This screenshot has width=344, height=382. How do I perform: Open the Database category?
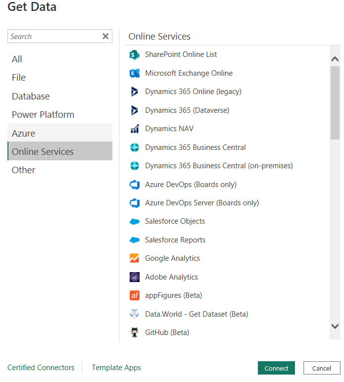31,96
